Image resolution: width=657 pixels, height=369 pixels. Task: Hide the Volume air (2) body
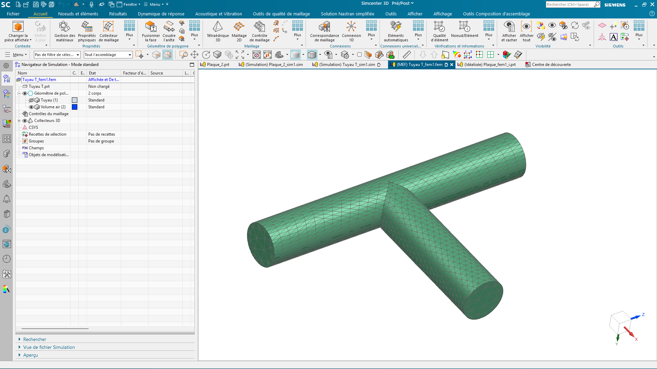tap(31, 107)
